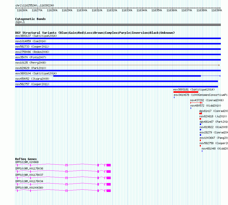Viewport: 228px width, 205px height.
Task: Click the nsv480572 (Kidd2010) label
Action: pyautogui.click(x=206, y=106)
